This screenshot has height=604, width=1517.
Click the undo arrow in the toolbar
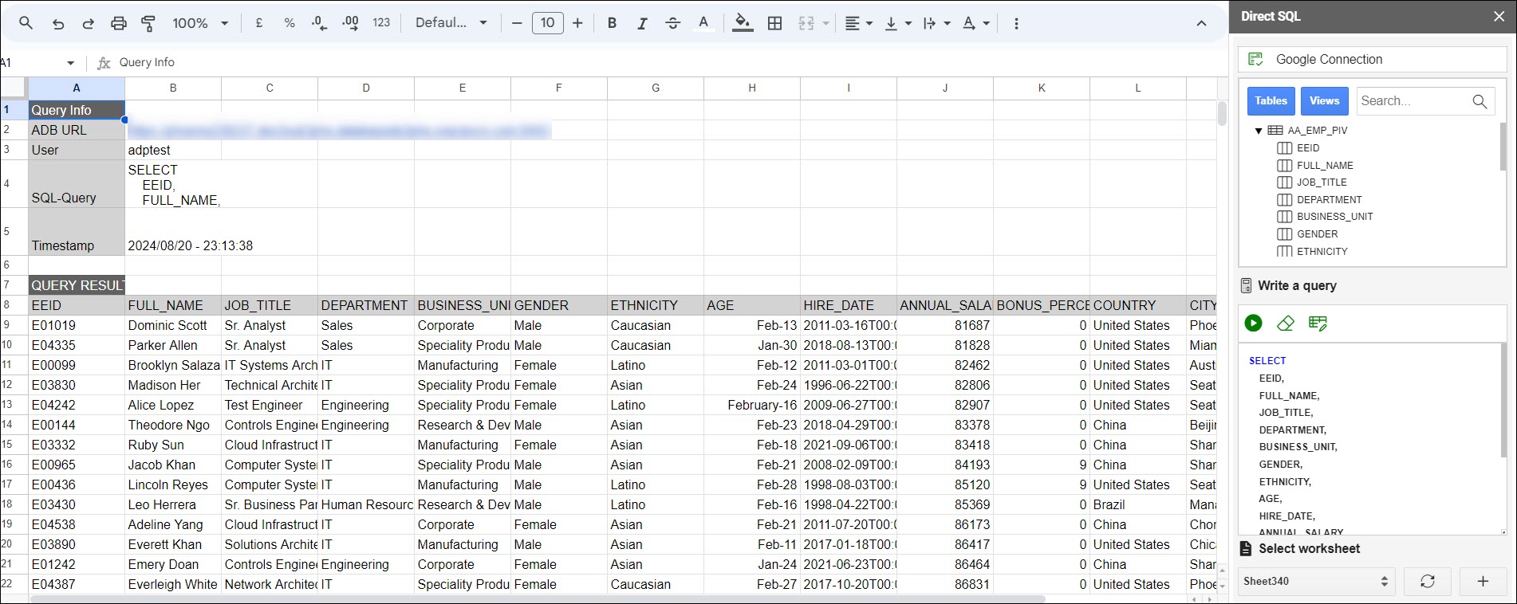(57, 23)
